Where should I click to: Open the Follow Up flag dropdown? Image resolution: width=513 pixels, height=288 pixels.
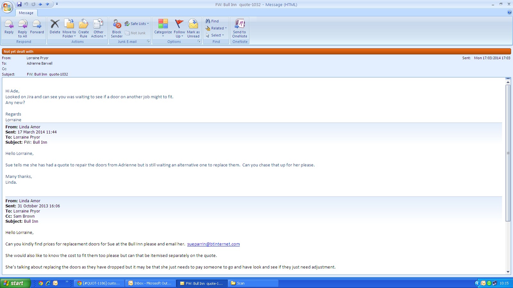point(179,34)
